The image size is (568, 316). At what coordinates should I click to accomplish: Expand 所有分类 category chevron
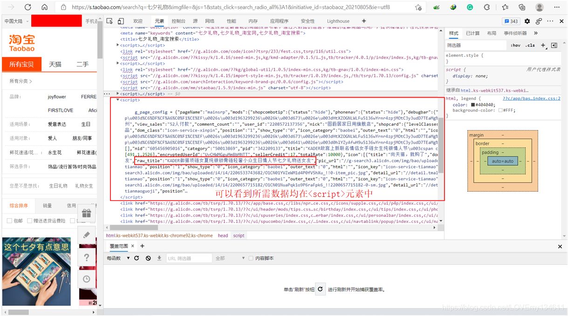pos(31,81)
